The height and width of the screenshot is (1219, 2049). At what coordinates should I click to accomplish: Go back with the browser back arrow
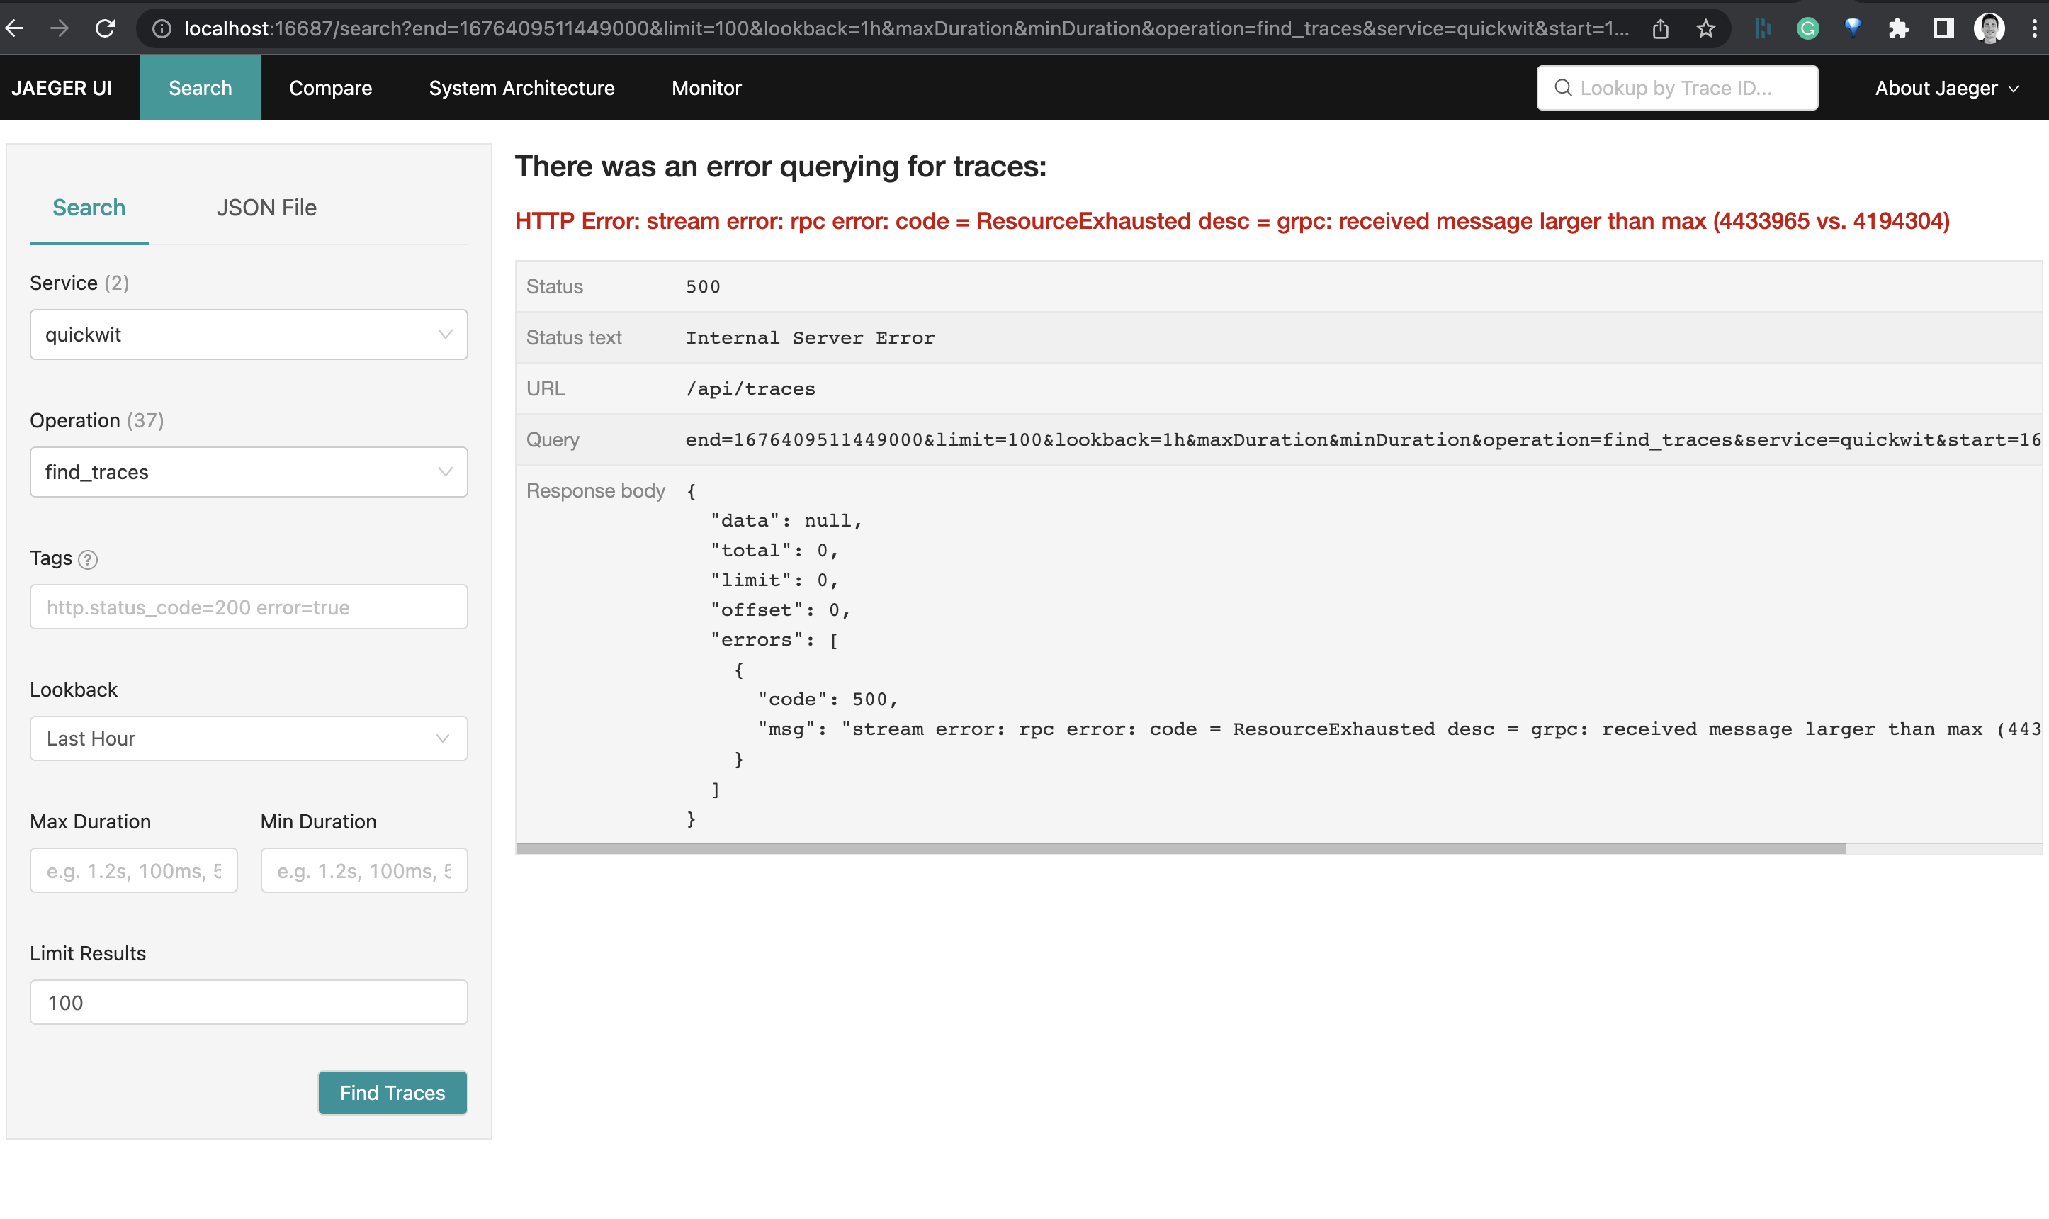click(x=14, y=29)
